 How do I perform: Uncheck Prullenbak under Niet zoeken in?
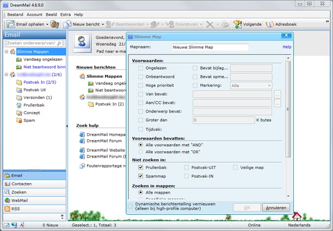click(x=140, y=167)
